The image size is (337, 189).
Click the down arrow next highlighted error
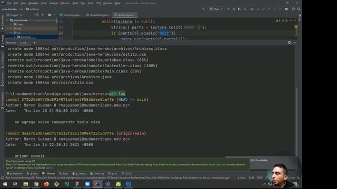pyautogui.click(x=295, y=21)
